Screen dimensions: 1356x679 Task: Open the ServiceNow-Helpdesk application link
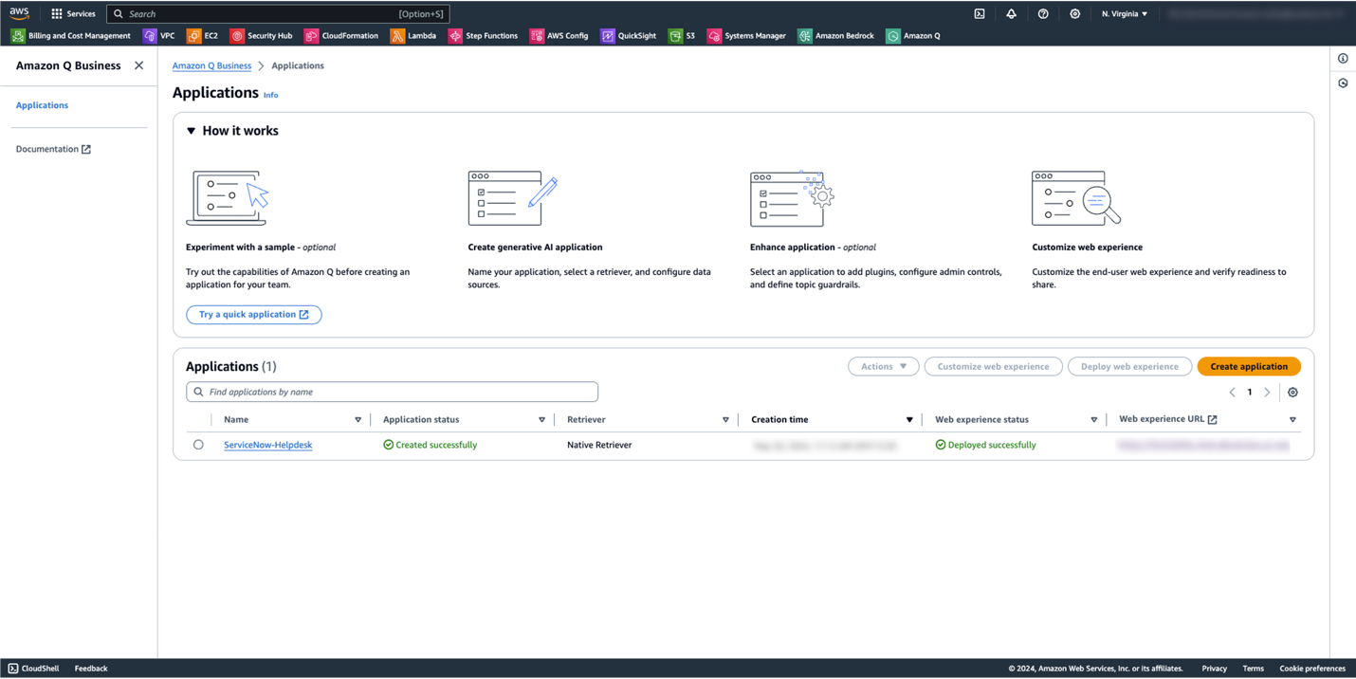tap(267, 445)
